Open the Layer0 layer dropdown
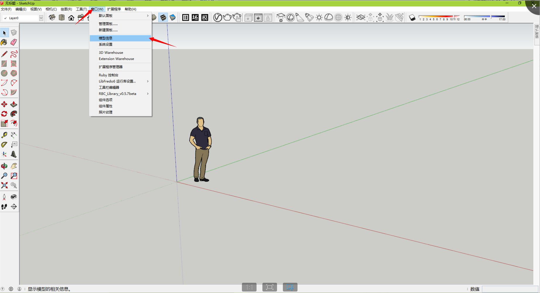Image resolution: width=540 pixels, height=293 pixels. pyautogui.click(x=41, y=18)
